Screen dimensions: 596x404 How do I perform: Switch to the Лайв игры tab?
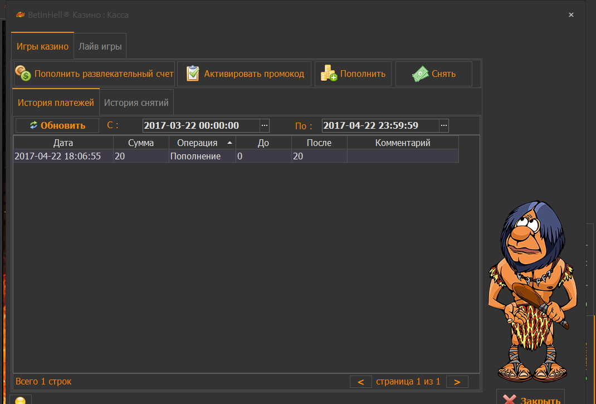click(100, 46)
